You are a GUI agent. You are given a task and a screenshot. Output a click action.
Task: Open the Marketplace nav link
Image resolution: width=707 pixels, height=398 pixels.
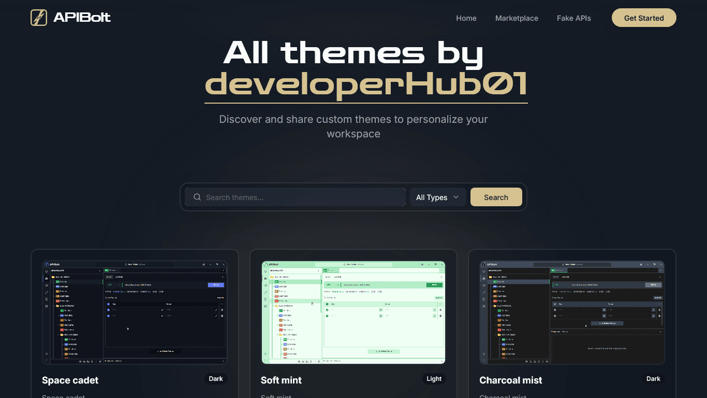[517, 18]
